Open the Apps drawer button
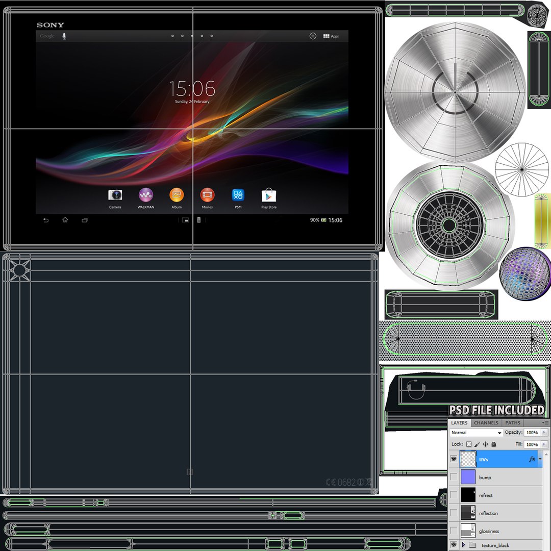Image resolution: width=551 pixels, height=551 pixels. coord(331,36)
